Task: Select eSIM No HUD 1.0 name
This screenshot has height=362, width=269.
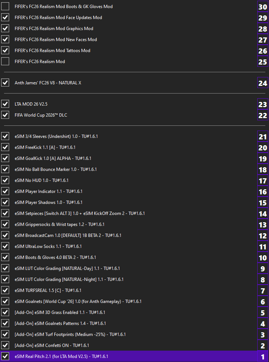Action: click(x=41, y=180)
